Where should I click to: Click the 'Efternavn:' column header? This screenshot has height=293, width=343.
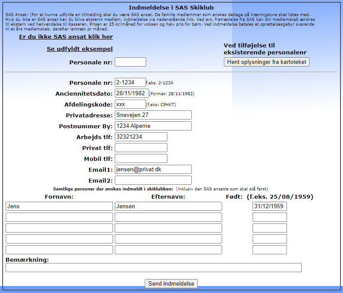click(168, 197)
